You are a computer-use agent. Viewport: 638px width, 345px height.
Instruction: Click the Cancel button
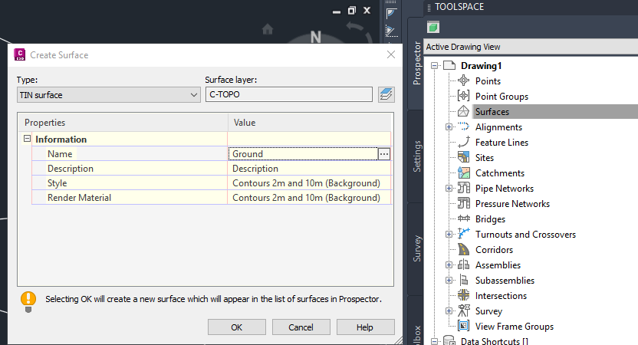[301, 327]
